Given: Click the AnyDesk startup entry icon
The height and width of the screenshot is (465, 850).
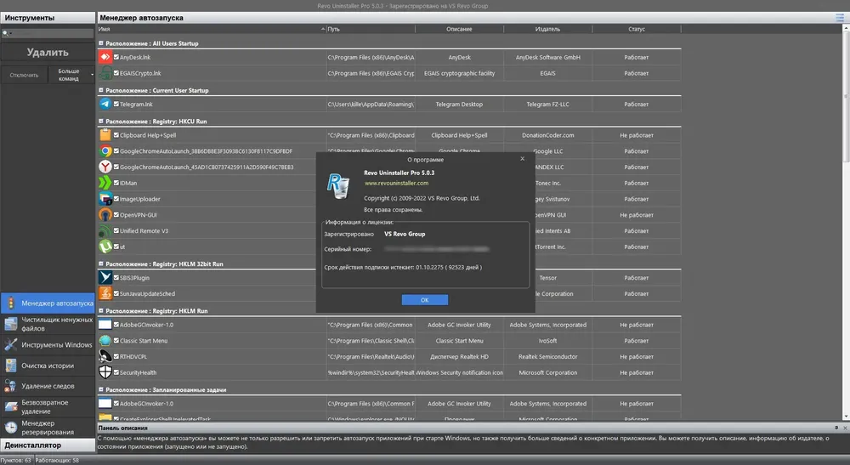Looking at the screenshot, I should (x=105, y=57).
